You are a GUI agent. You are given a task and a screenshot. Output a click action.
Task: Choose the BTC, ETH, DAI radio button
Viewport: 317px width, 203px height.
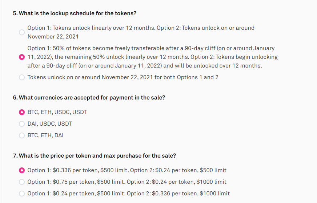(x=22, y=135)
